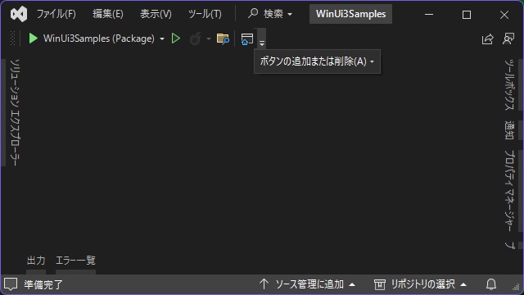524x295 pixels.
Task: Click the search magnifier icon
Action: [x=253, y=14]
